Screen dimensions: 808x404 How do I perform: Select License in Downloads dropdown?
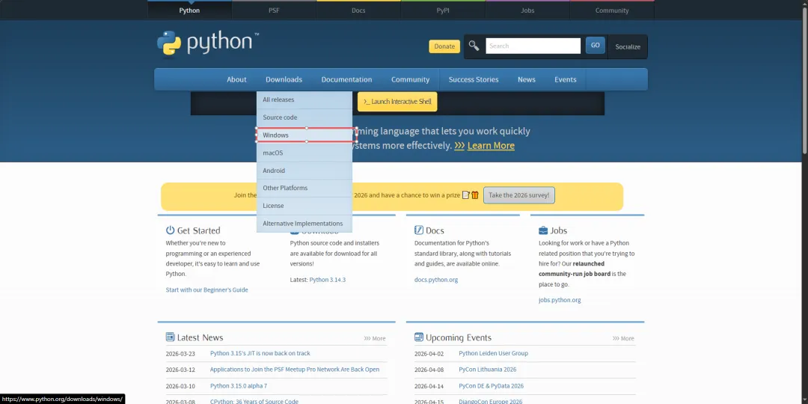tap(304, 206)
